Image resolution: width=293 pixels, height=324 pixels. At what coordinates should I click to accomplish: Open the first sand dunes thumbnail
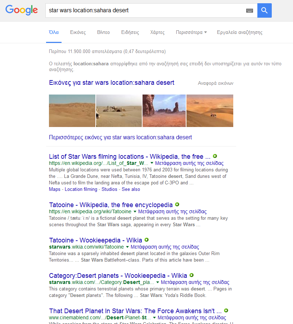click(72, 111)
